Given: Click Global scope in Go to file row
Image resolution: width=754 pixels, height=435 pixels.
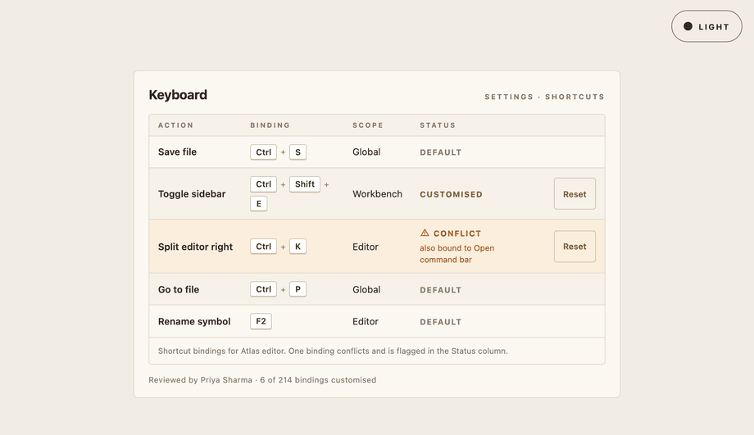Looking at the screenshot, I should click(366, 289).
